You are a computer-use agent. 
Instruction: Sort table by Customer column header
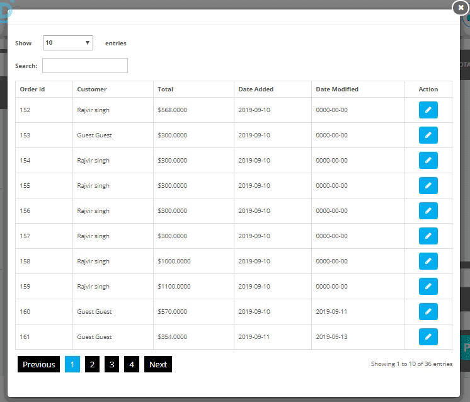point(92,89)
